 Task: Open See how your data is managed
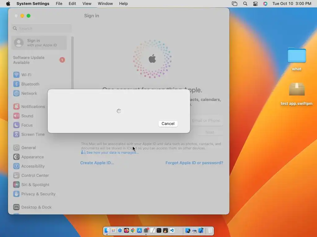click(112, 152)
